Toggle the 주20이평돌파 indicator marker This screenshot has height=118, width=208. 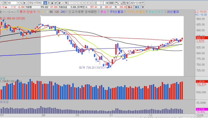click(x=125, y=12)
